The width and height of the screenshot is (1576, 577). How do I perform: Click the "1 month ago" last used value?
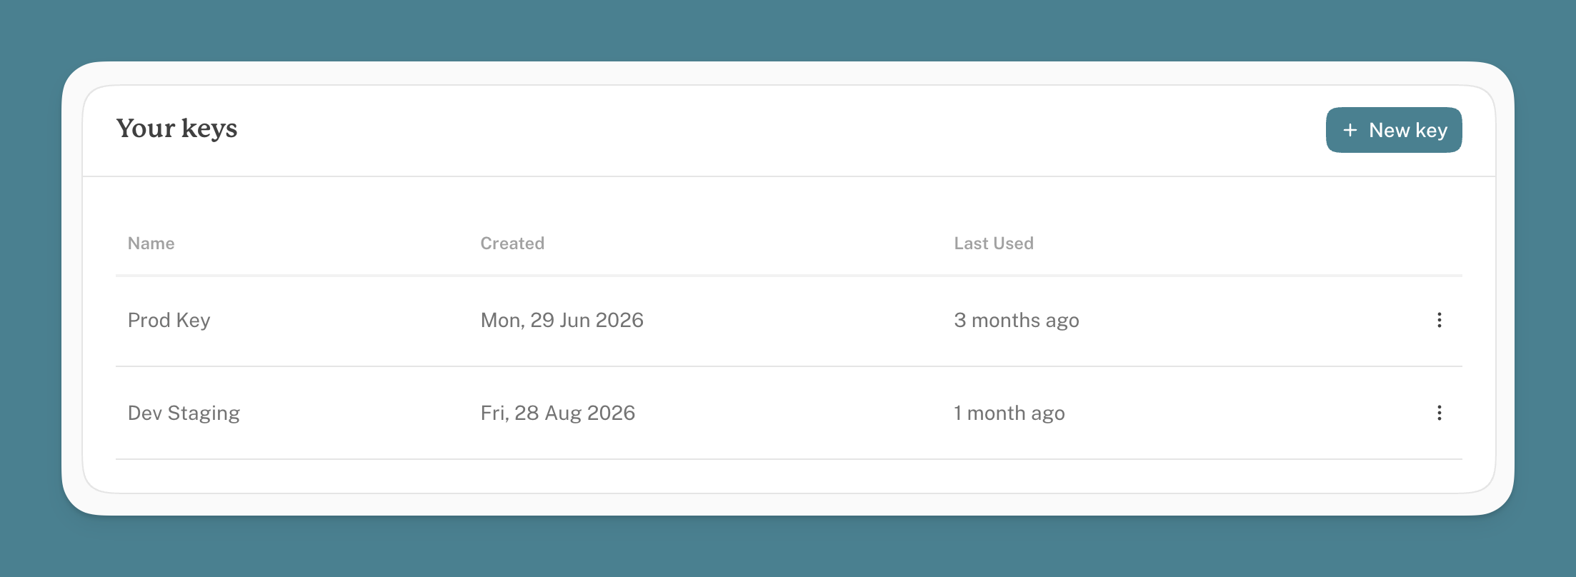(x=1009, y=413)
